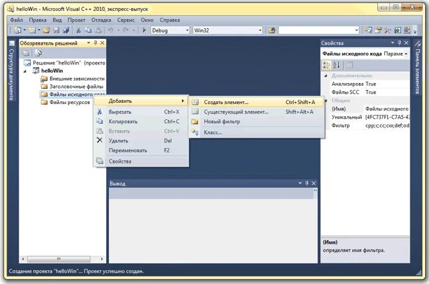Click the Open File folder icon
This screenshot has height=284, width=429.
coord(47,30)
